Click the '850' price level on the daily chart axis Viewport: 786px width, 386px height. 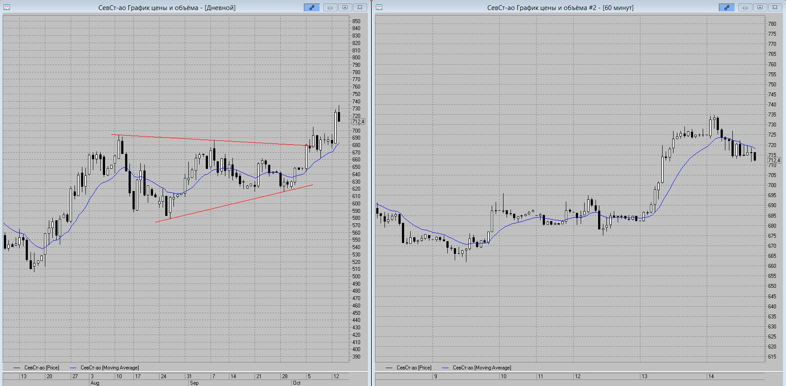pos(356,21)
